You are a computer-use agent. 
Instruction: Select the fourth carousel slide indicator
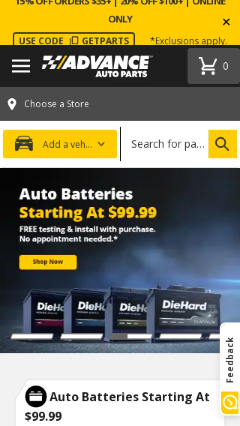coord(180,336)
